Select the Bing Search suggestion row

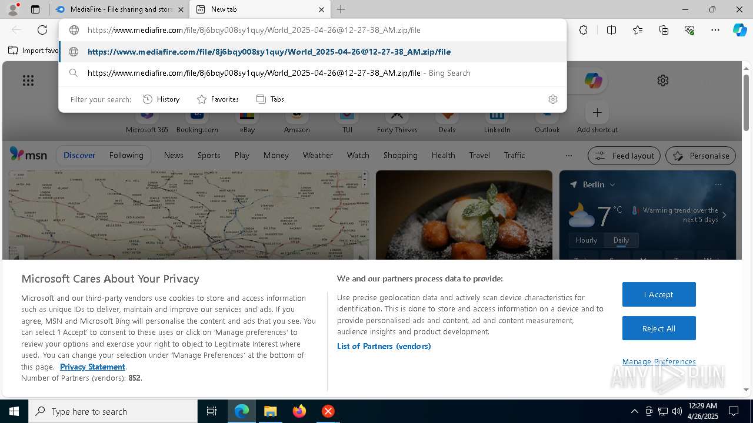click(312, 73)
